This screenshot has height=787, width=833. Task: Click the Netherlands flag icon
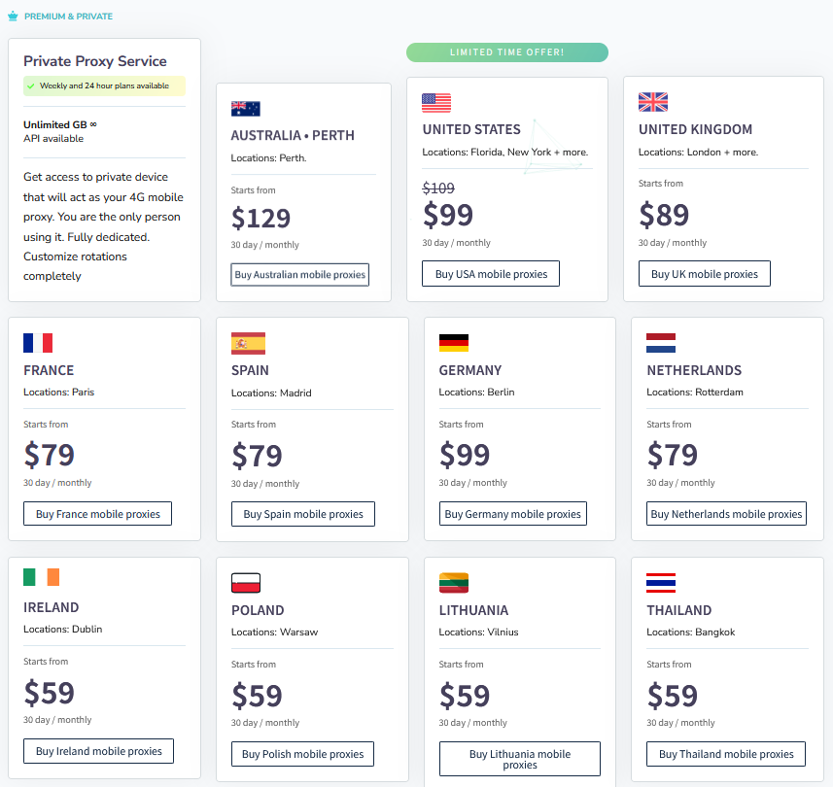click(x=661, y=343)
